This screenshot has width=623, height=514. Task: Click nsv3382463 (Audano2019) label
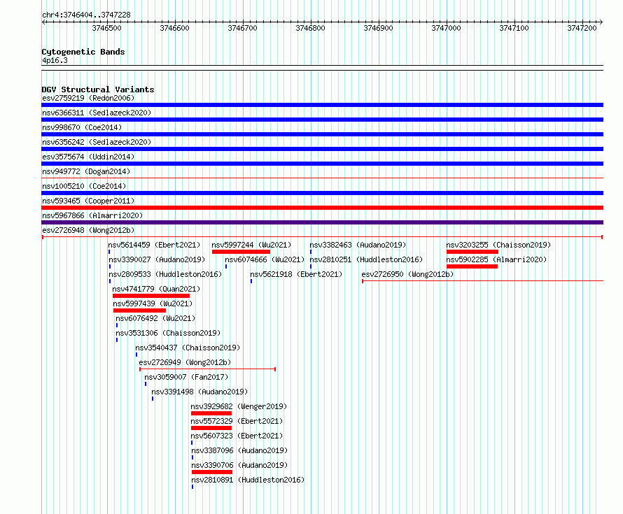pos(358,245)
